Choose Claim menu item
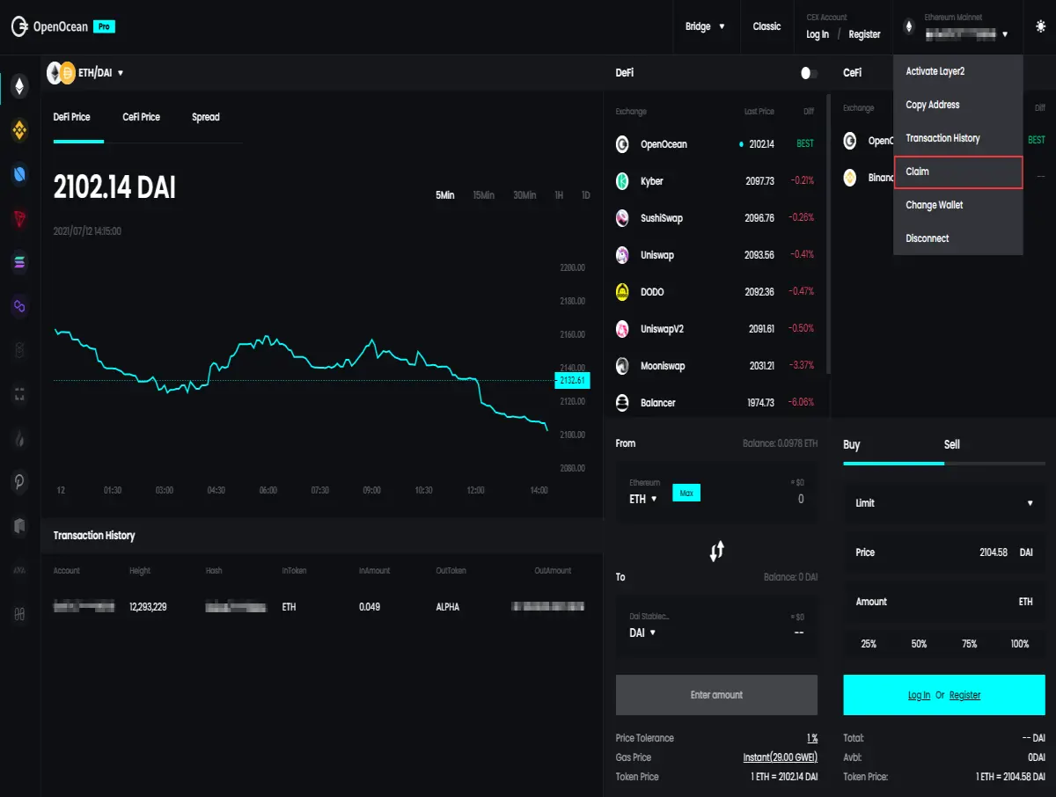Image resolution: width=1056 pixels, height=797 pixels. (x=958, y=172)
